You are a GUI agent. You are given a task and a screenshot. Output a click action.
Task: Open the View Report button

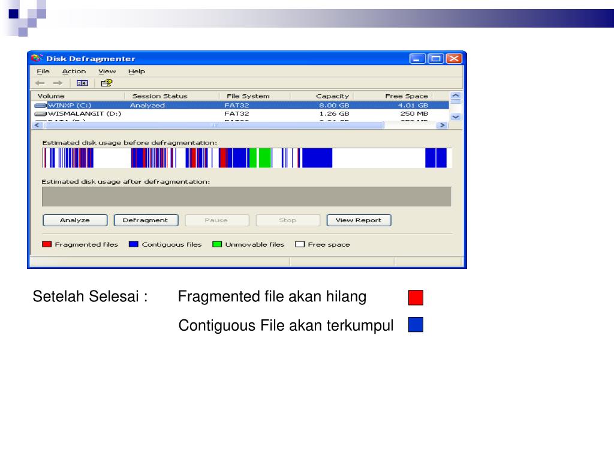point(359,220)
